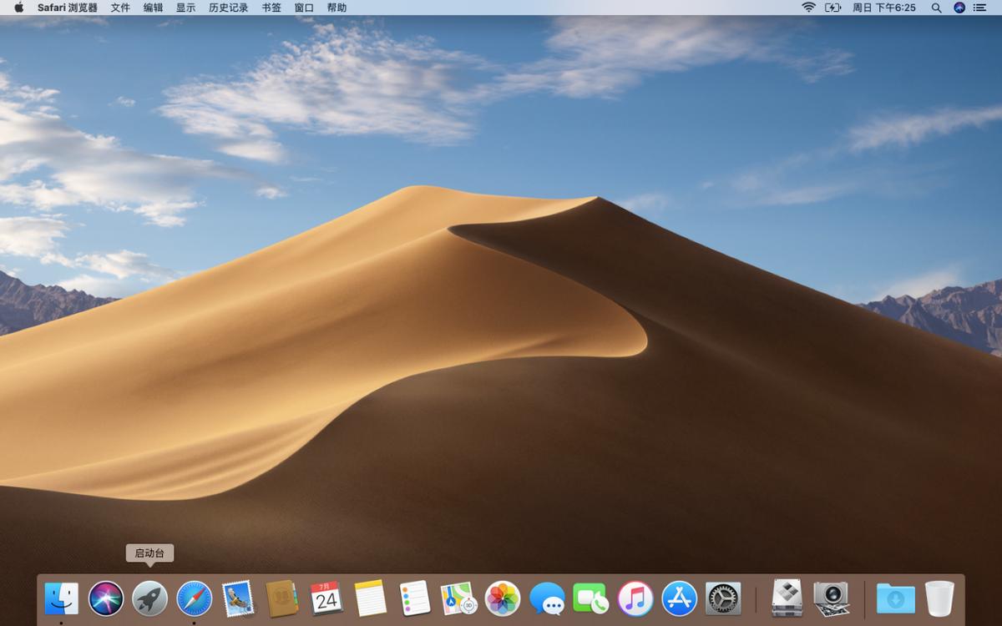Screen dimensions: 1002x626
Task: Start FaceTime from the Dock
Action: pos(592,598)
